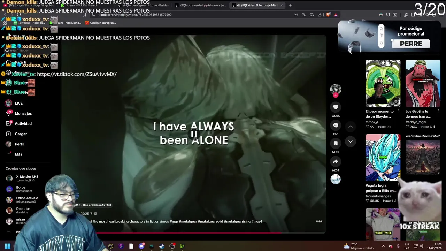Click Brave Rewards triangle icon
This screenshot has width=446, height=251.
tap(336, 15)
